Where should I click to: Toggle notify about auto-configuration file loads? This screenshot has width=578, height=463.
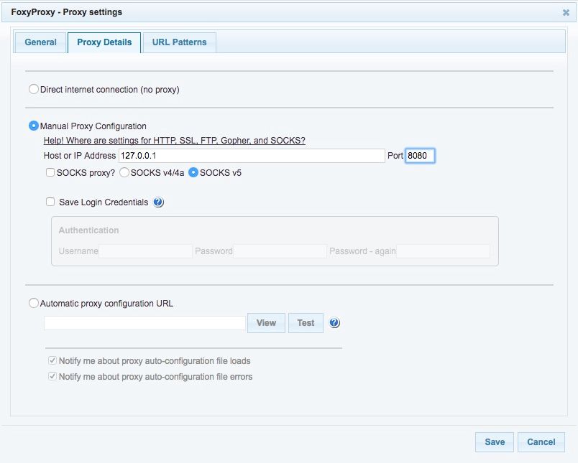[x=52, y=360]
